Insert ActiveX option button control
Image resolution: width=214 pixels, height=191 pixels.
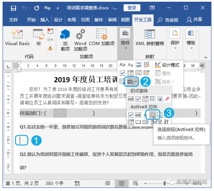pos(153,115)
